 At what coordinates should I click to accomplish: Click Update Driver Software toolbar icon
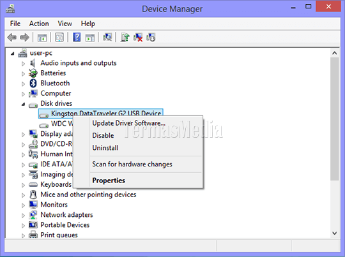125,38
